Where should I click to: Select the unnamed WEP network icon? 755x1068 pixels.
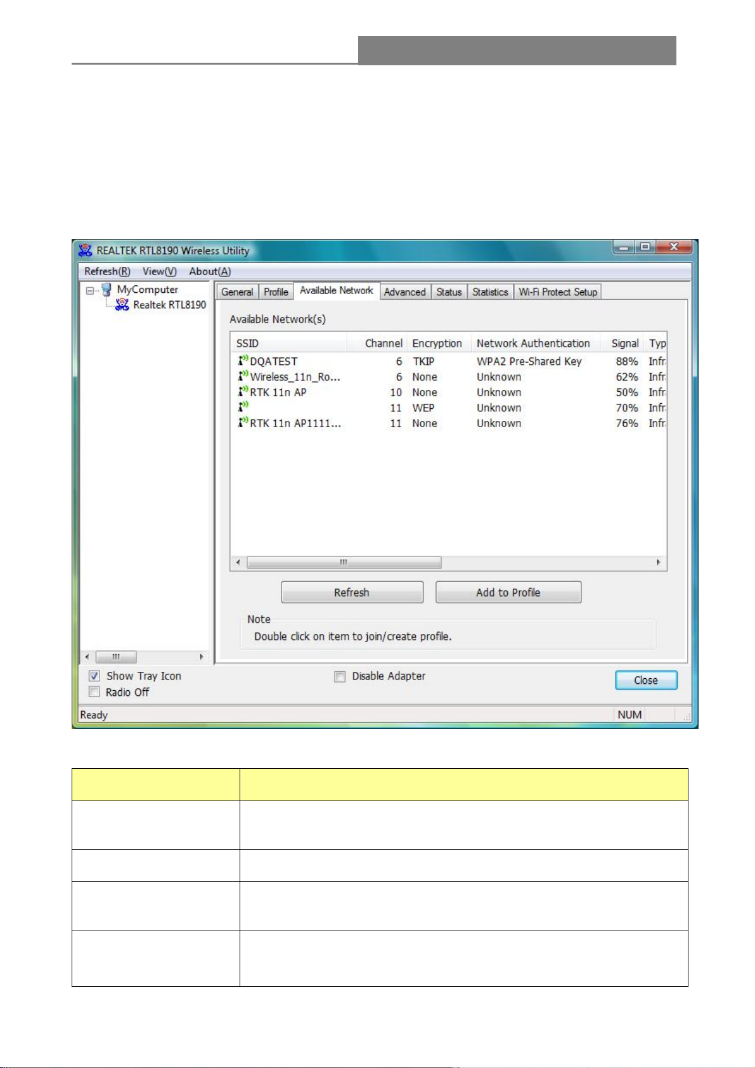[x=243, y=407]
